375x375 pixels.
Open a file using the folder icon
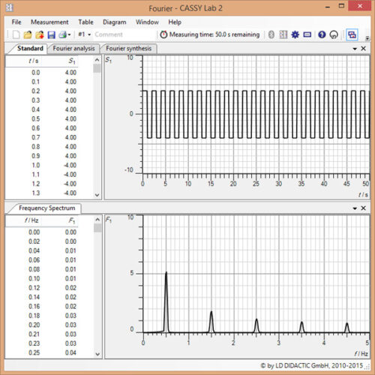tap(28, 34)
